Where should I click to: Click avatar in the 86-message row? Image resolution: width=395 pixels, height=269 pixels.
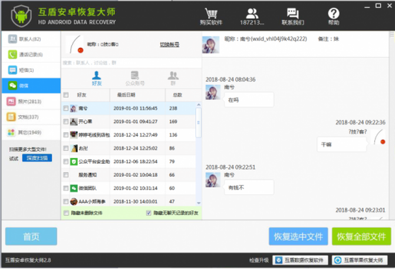74,148
